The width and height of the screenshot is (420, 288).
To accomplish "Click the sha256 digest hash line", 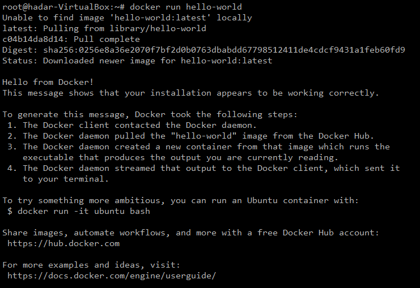I will (204, 50).
